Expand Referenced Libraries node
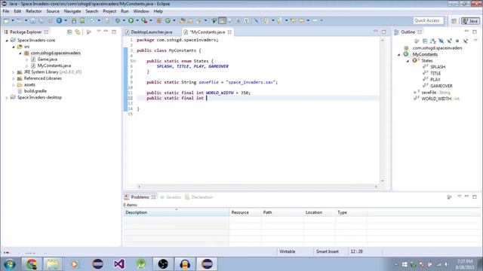483x271 pixels. pyautogui.click(x=14, y=78)
